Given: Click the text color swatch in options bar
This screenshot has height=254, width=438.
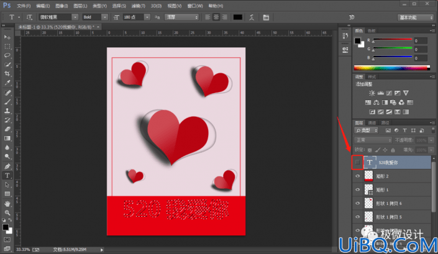Looking at the screenshot, I should (238, 17).
